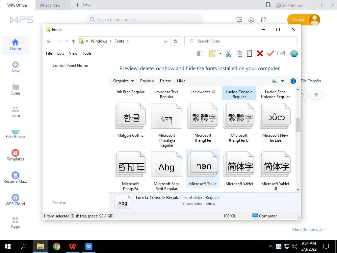The image size is (337, 253).
Task: Click the Delete button in command bar
Action: coord(165,81)
